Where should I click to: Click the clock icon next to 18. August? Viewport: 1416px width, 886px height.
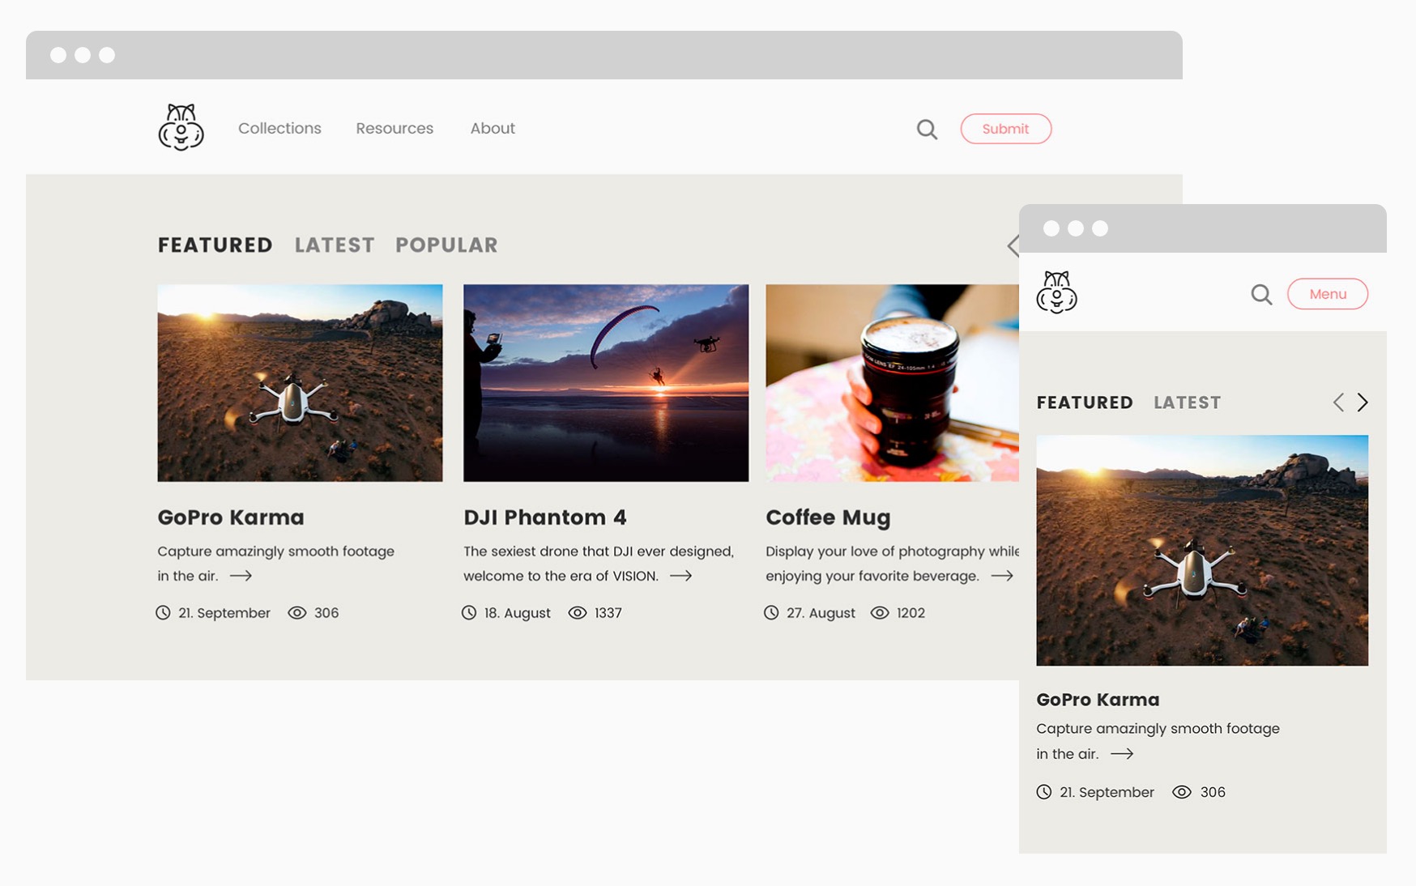467,613
